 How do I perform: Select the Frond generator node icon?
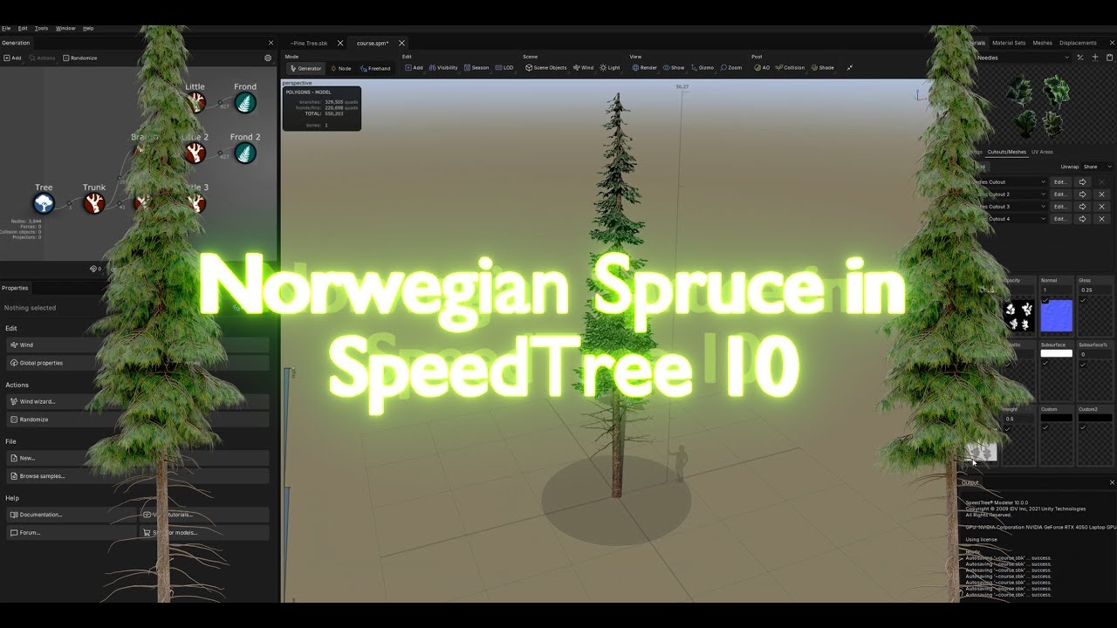coord(245,103)
